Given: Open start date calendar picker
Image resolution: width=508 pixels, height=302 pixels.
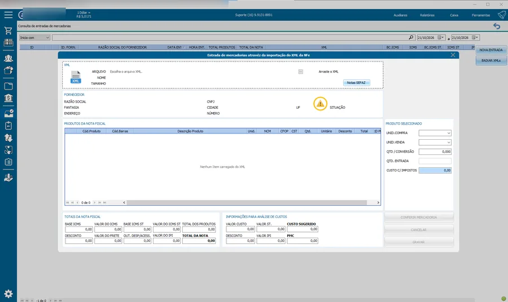Looking at the screenshot, I should 441,38.
